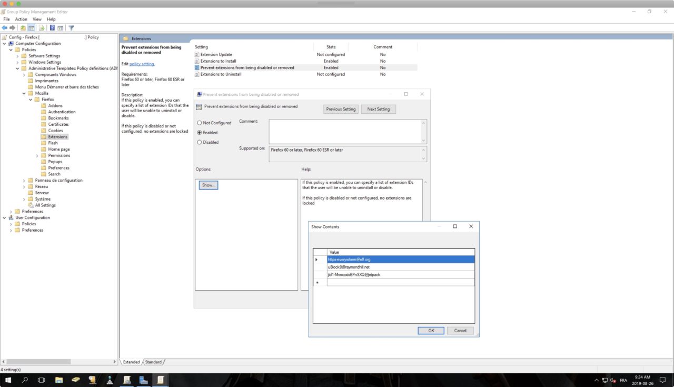Click the All Settings icon in tree
The width and height of the screenshot is (674, 387).
click(31, 205)
